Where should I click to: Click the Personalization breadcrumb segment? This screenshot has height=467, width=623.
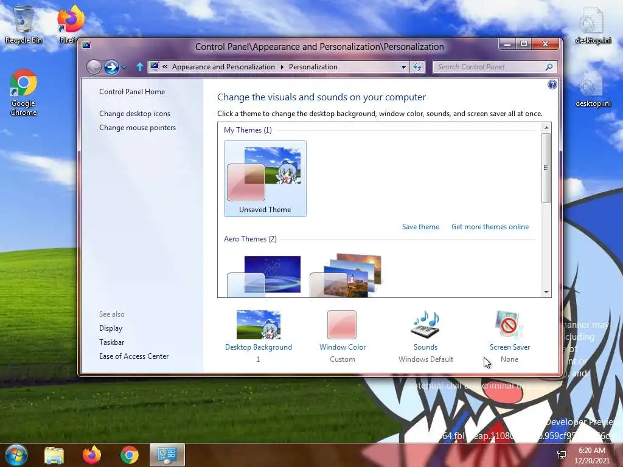point(313,67)
